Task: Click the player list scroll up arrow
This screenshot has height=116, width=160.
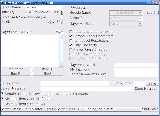Action: click(x=61, y=37)
